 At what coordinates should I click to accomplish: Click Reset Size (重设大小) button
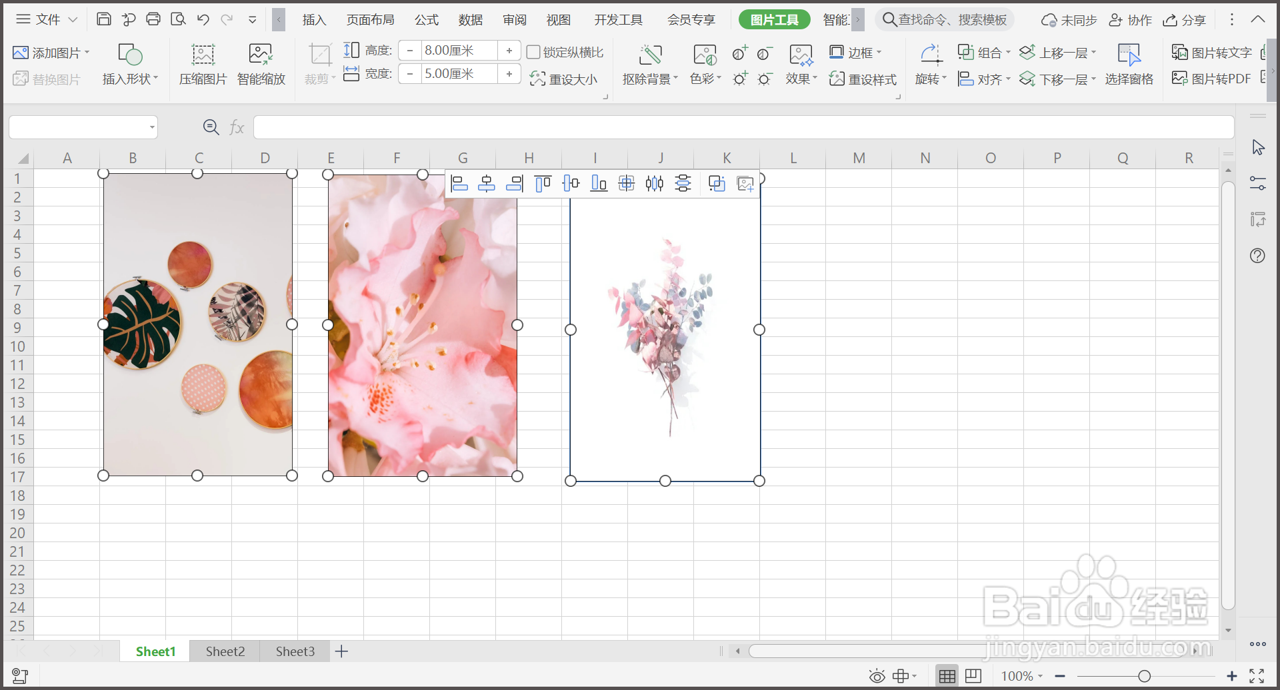[x=563, y=79]
